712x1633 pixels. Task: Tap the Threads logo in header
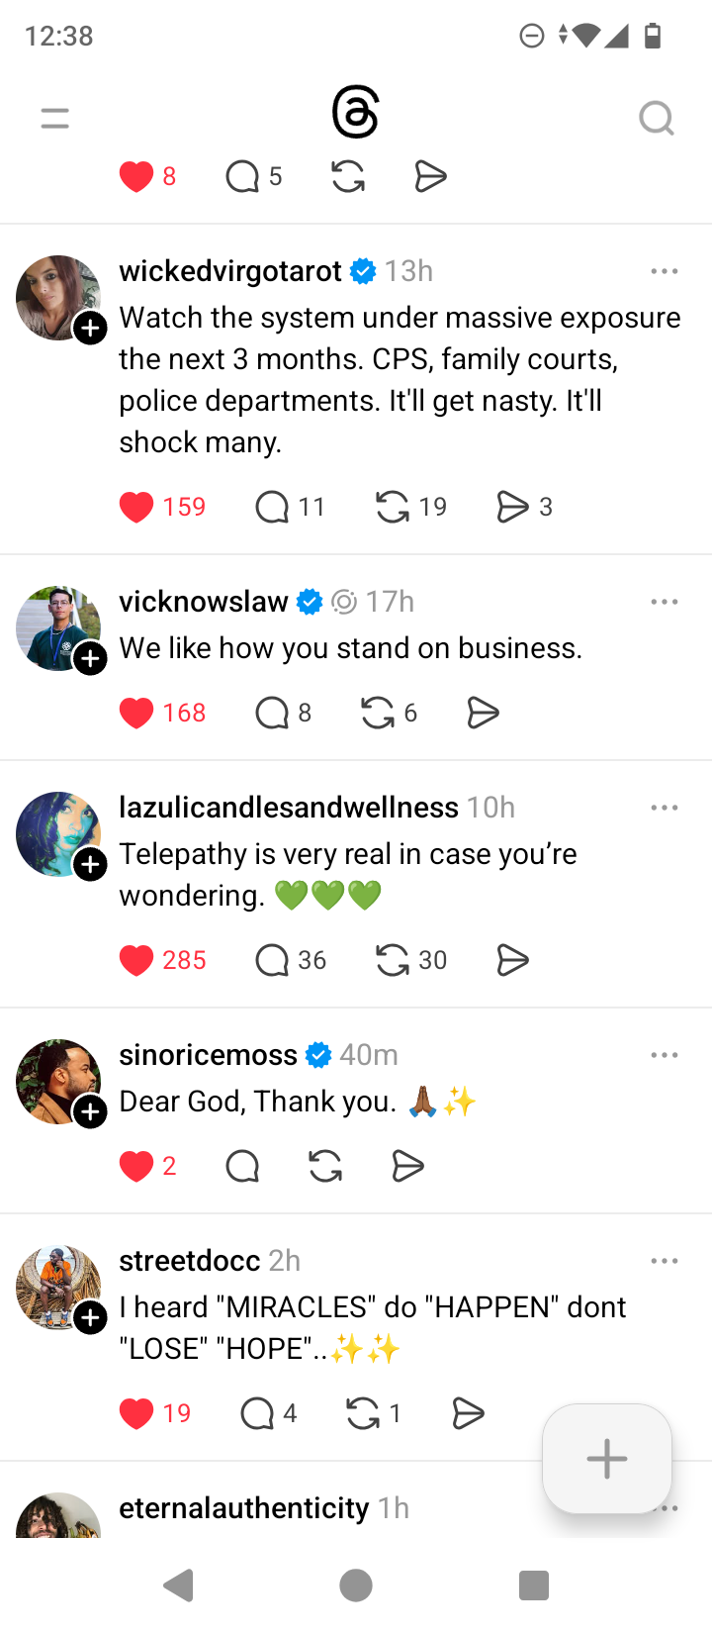(355, 113)
